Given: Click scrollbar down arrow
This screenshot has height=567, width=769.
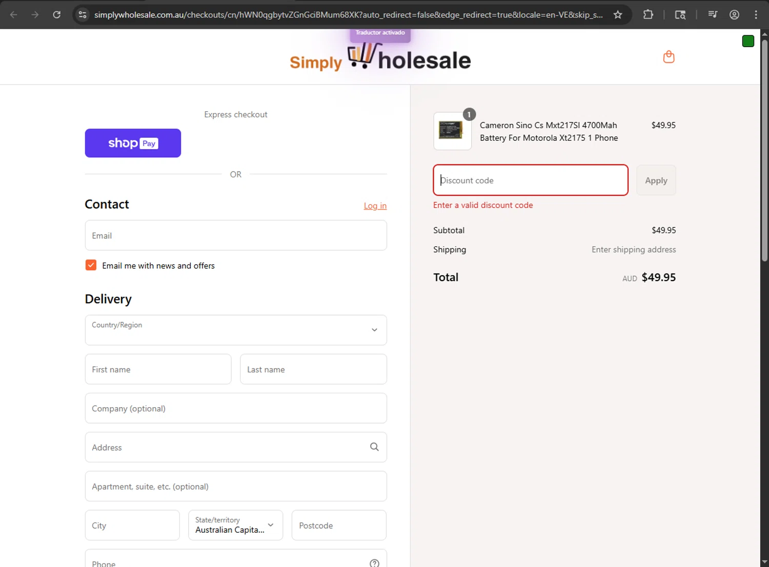Looking at the screenshot, I should tap(764, 562).
